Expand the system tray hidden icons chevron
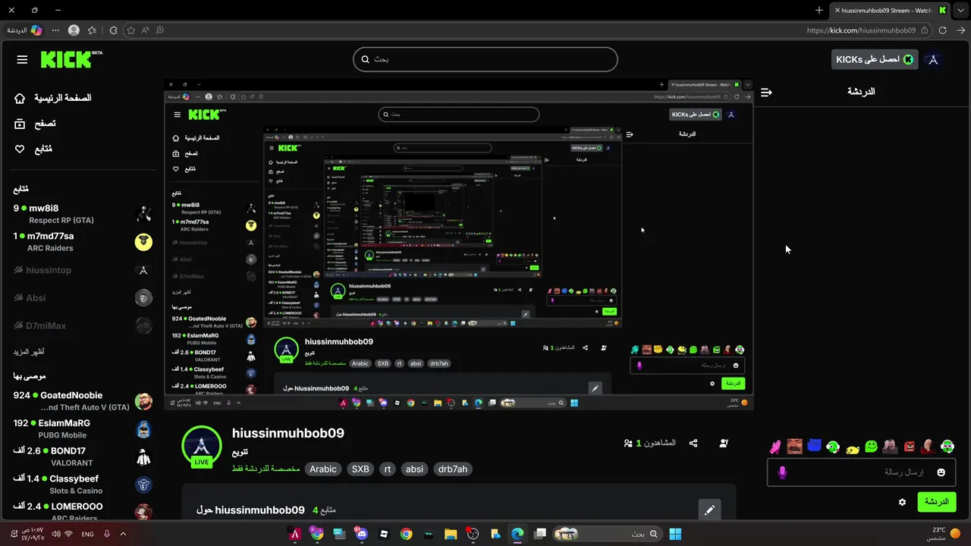This screenshot has width=971, height=546. (x=123, y=534)
